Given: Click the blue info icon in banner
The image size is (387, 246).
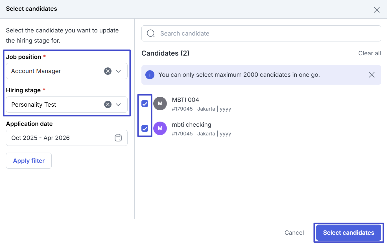Looking at the screenshot, I should 150,75.
